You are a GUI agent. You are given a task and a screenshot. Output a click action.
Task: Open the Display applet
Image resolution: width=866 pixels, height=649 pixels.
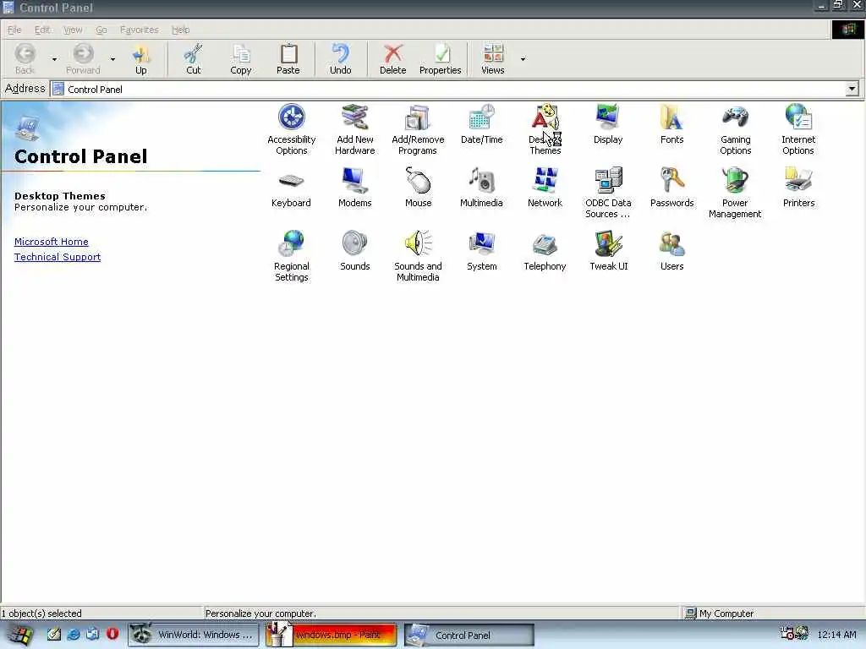point(608,124)
